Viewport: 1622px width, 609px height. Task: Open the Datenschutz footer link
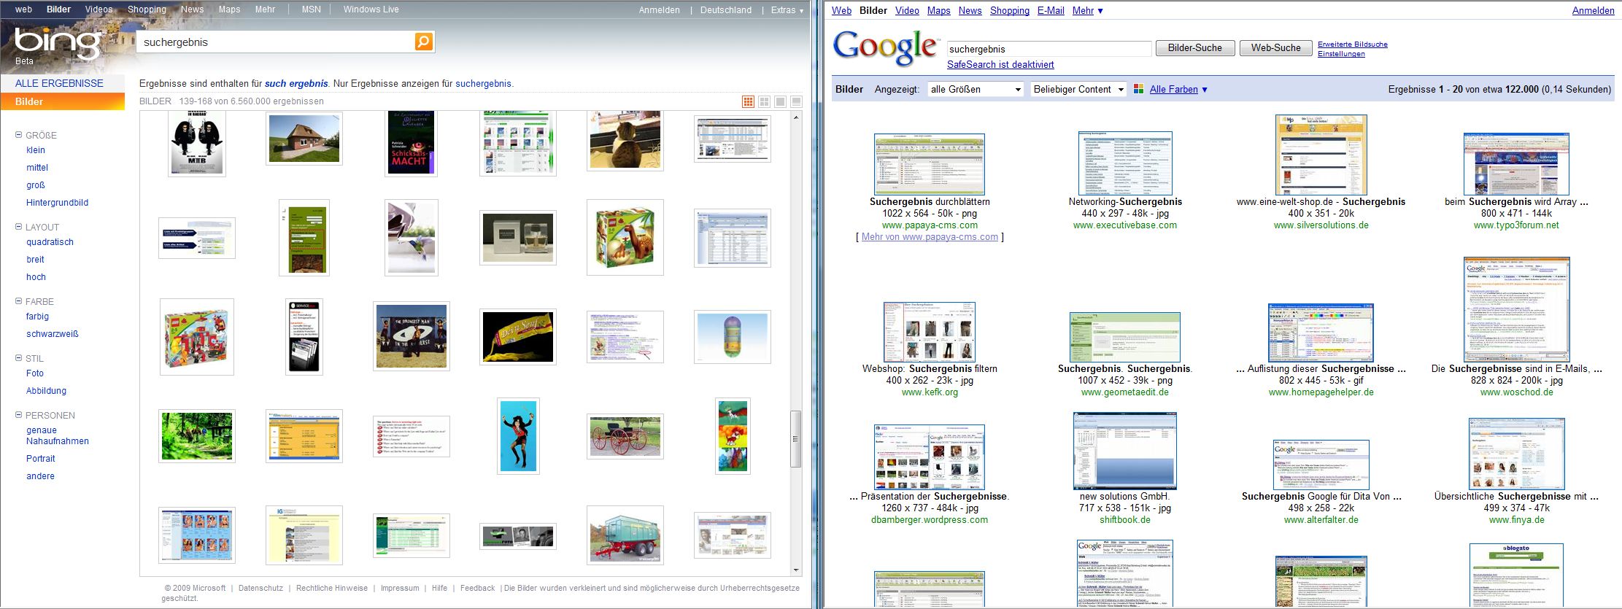click(x=260, y=588)
